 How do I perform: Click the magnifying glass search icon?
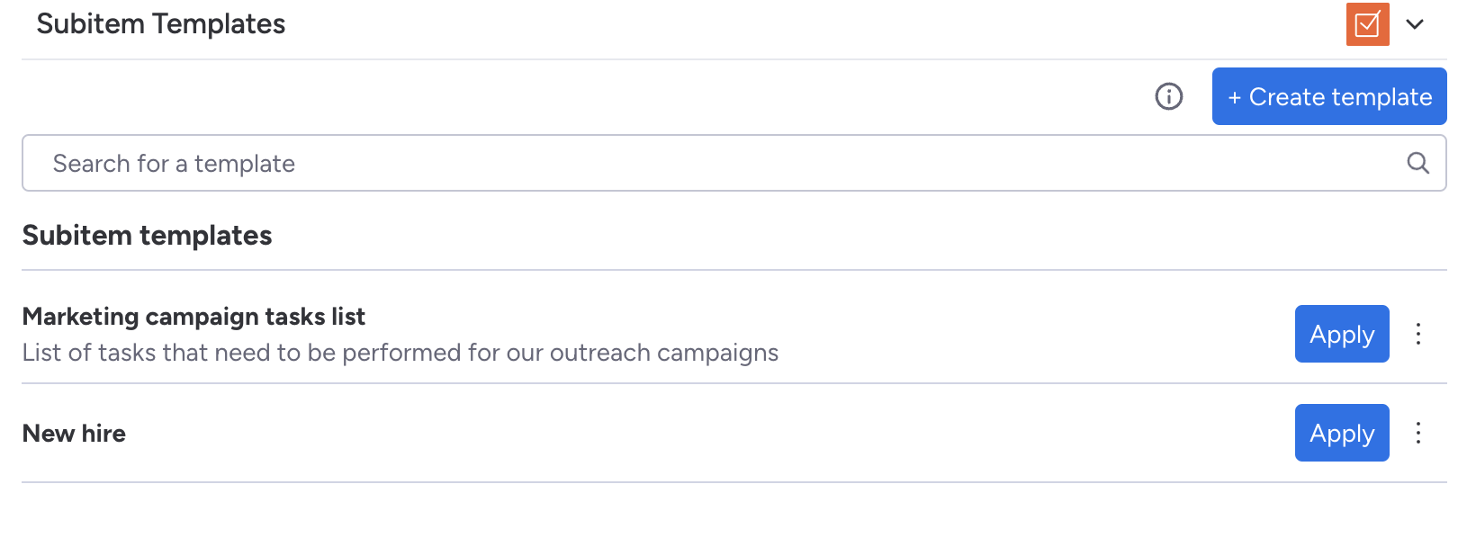(x=1418, y=163)
